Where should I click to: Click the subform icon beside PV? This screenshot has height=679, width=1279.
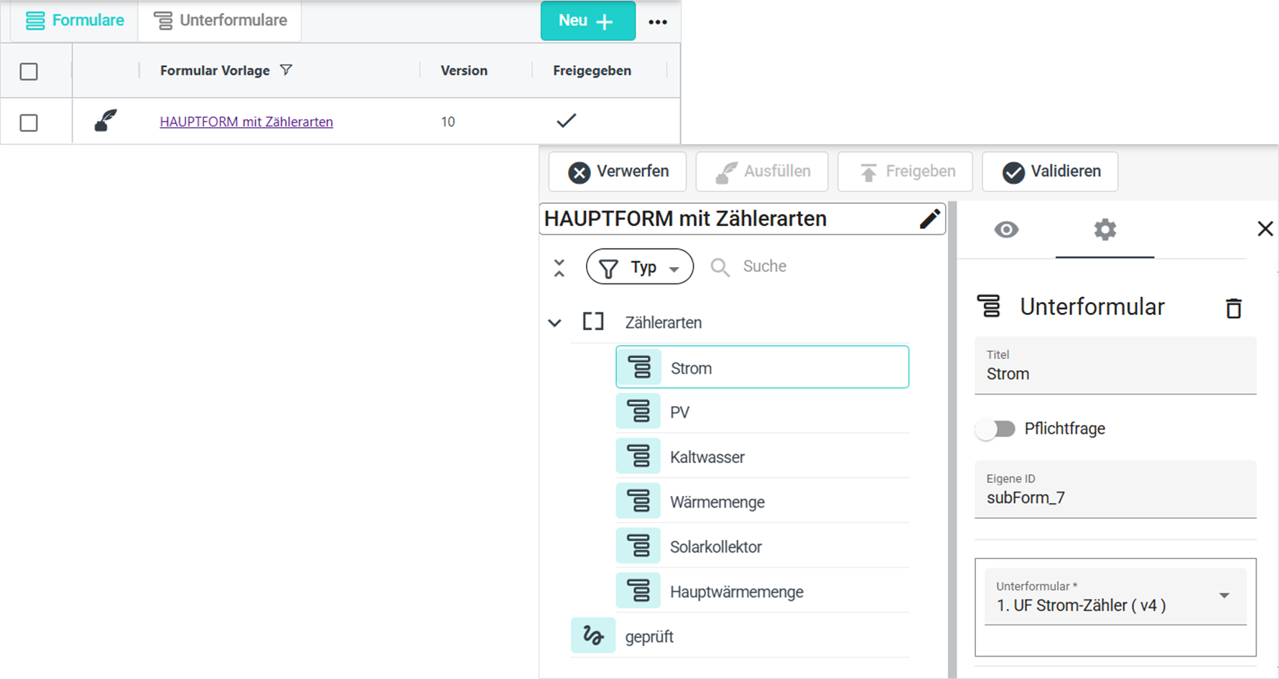point(638,412)
